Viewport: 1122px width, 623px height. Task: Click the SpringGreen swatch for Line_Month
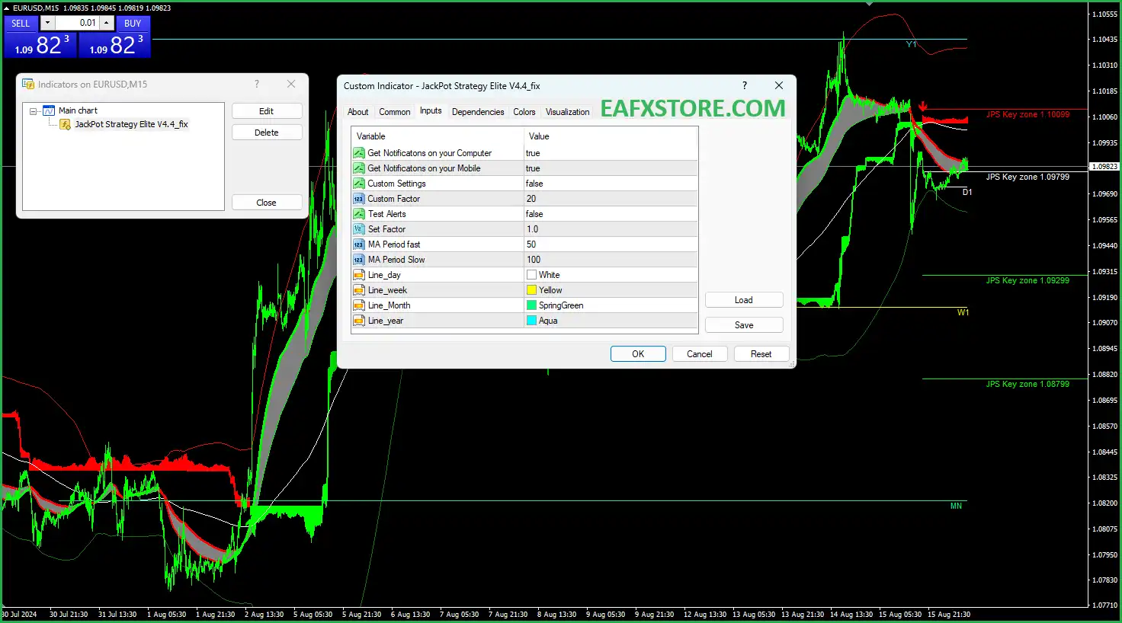point(532,305)
